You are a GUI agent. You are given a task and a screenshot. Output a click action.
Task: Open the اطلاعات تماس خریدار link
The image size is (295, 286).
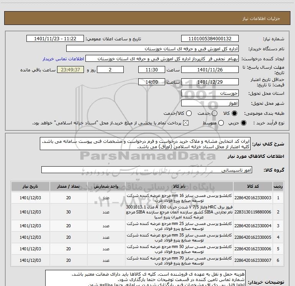(63, 59)
